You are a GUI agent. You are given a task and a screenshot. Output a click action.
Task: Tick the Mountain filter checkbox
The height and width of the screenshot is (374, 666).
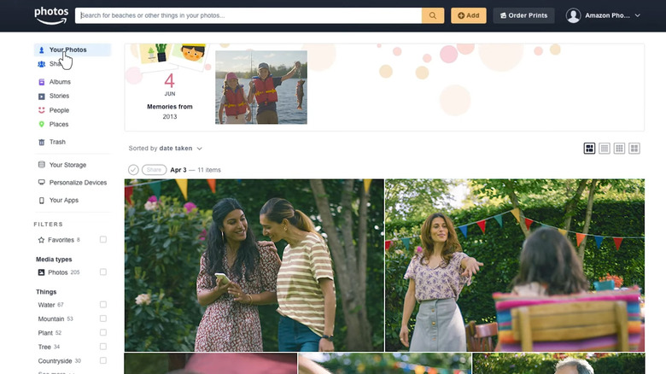click(x=103, y=318)
